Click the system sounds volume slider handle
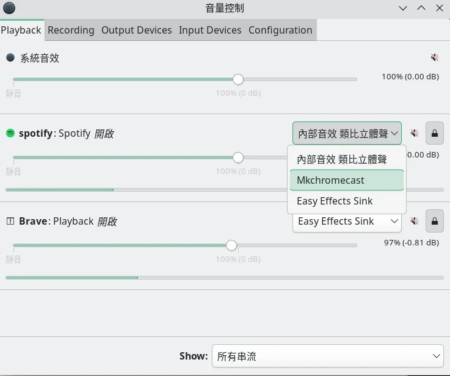This screenshot has height=376, width=450. click(238, 79)
